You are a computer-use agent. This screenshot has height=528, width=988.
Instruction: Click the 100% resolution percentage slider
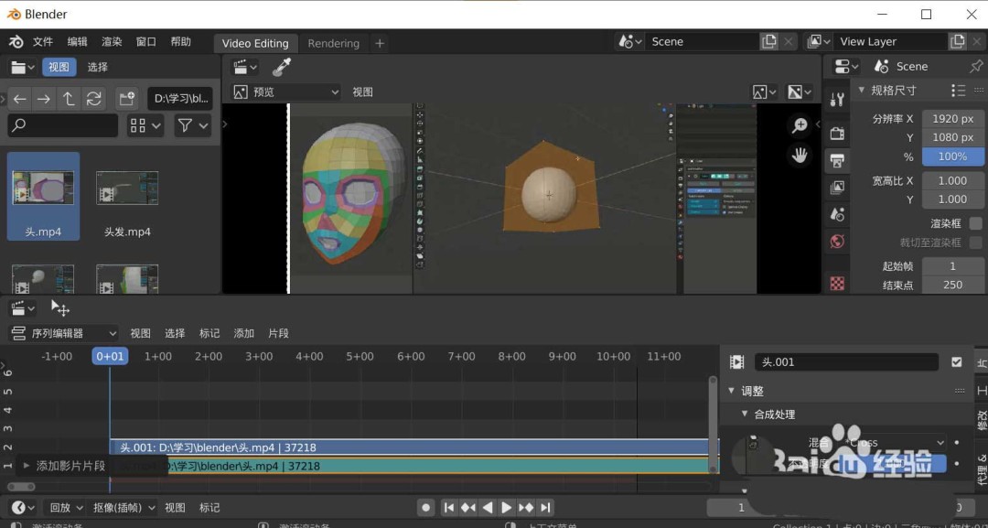tap(952, 156)
